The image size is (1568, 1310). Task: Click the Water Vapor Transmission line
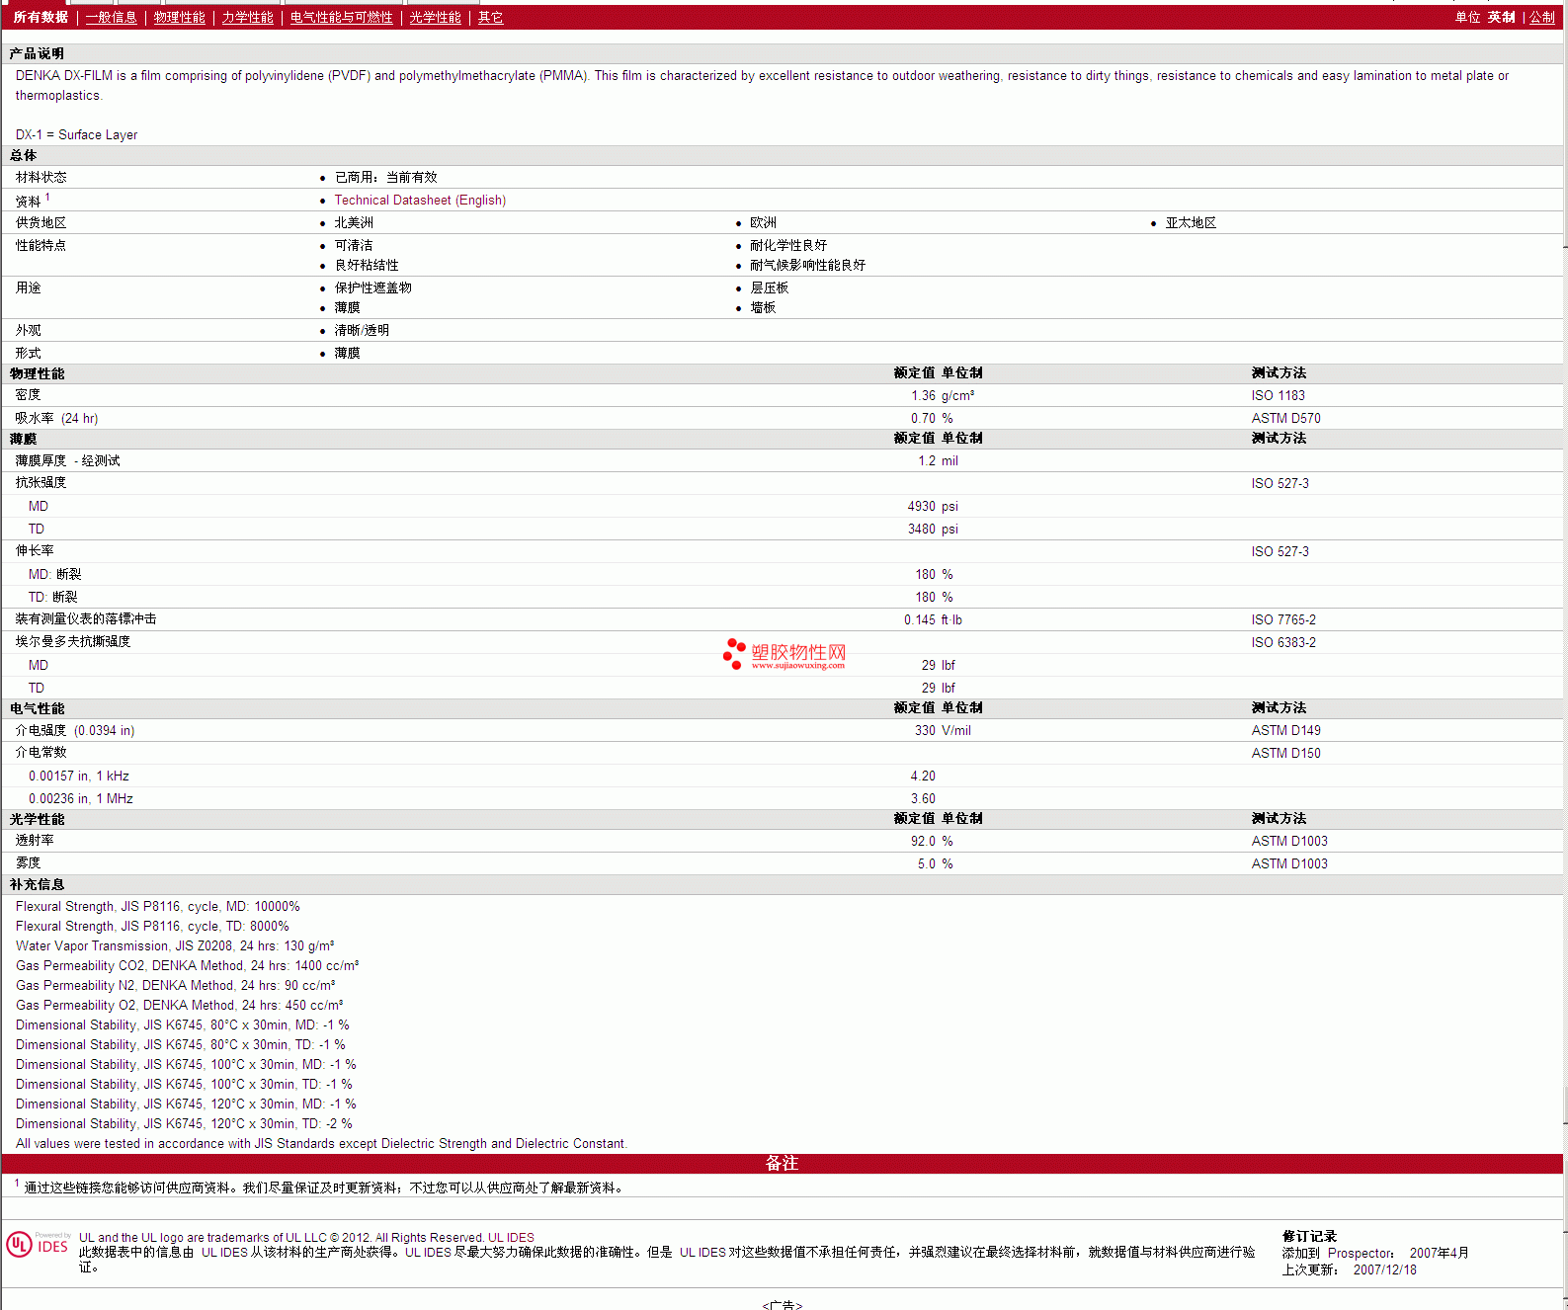[x=175, y=945]
